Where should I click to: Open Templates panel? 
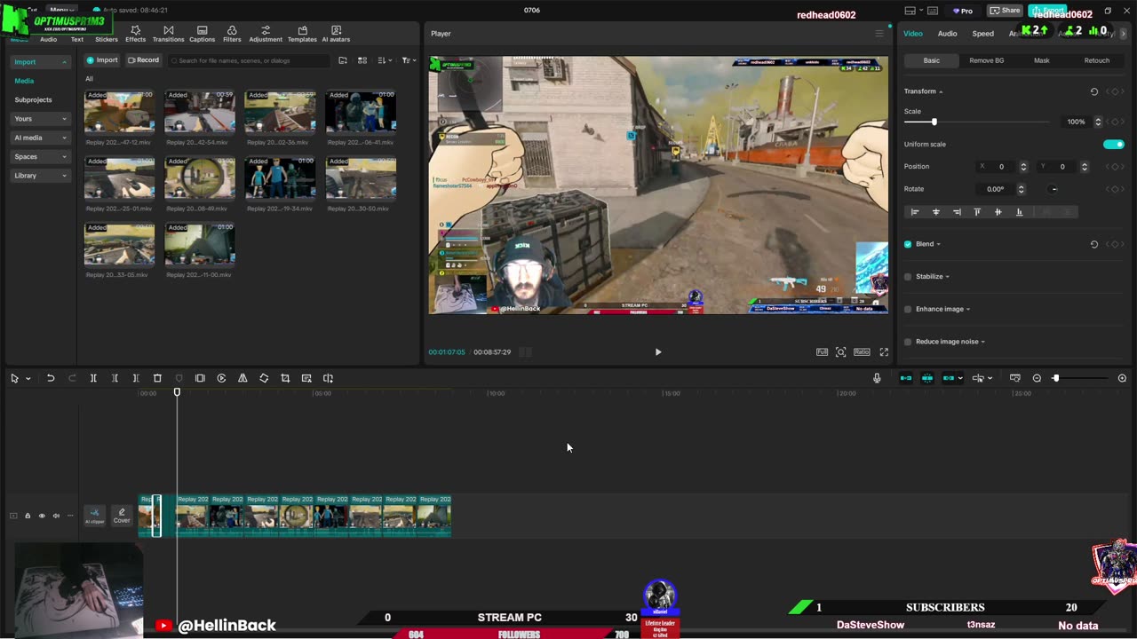point(302,34)
